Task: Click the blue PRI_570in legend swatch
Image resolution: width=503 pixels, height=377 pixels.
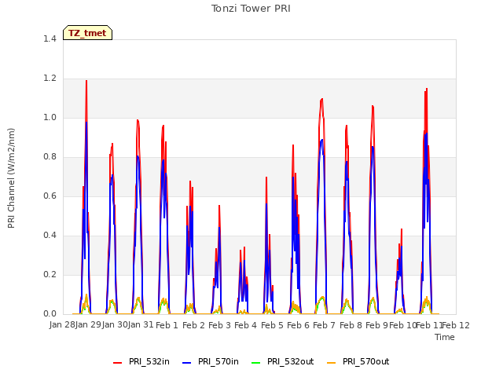Action: 187,363
